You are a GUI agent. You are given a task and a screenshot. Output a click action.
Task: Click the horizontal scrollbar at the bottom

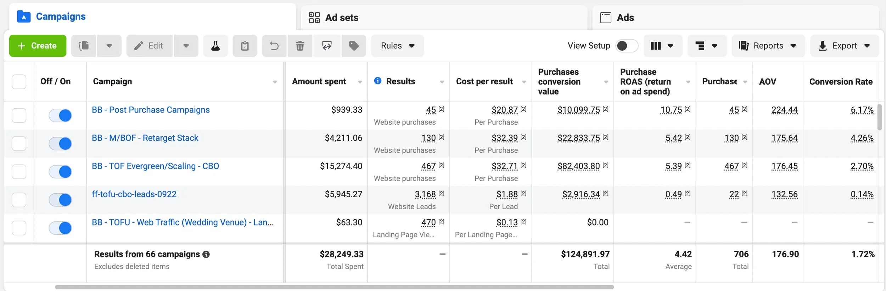pos(334,287)
